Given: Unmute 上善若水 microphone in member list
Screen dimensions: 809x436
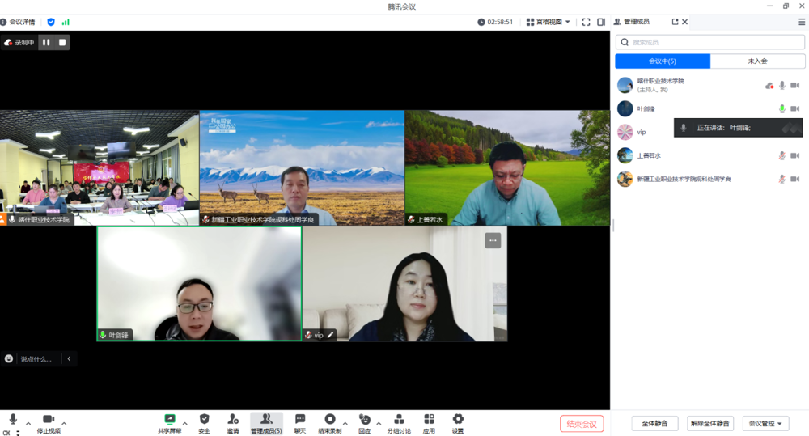Looking at the screenshot, I should click(x=781, y=155).
